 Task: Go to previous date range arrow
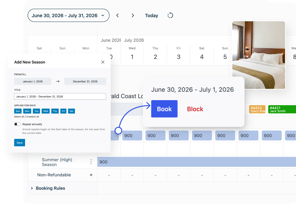point(117,15)
